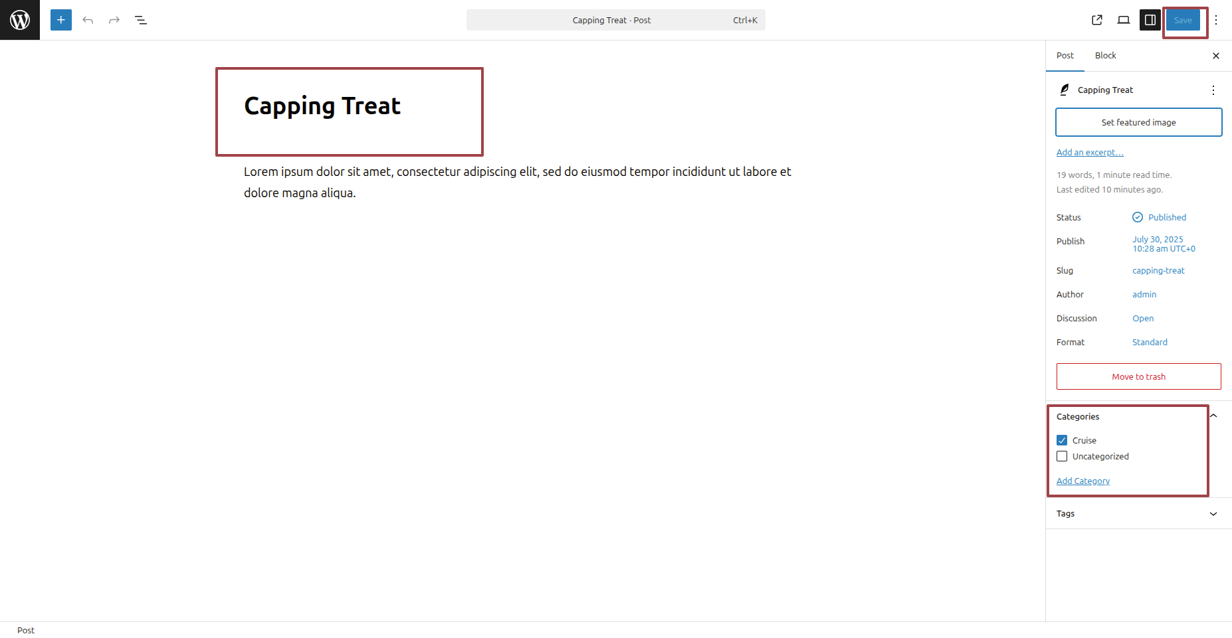Click into the Capping Treat title field
The width and height of the screenshot is (1232, 638).
click(x=322, y=106)
